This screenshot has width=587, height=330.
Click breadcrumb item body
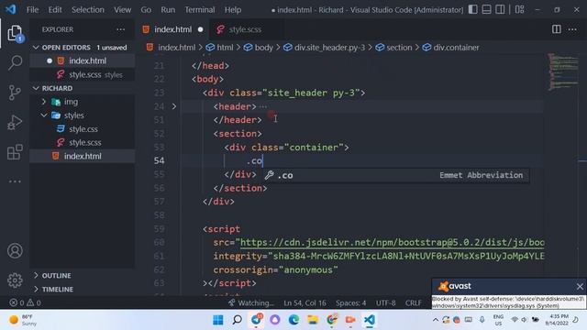coord(259,48)
